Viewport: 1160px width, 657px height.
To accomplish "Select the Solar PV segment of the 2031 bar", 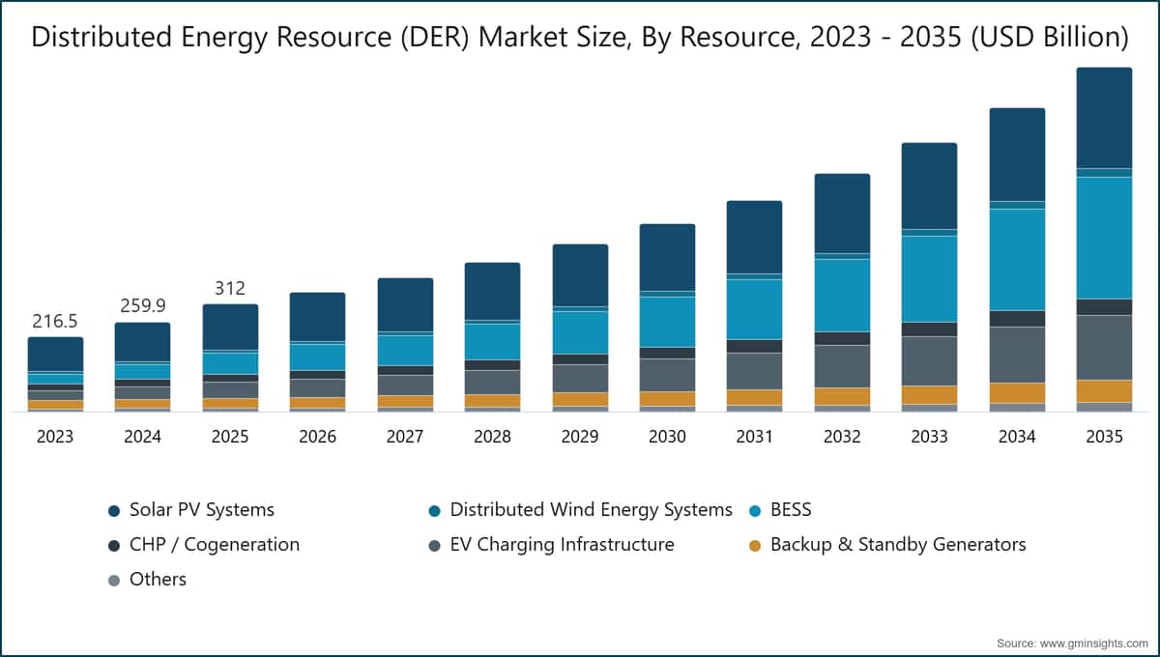I will tap(755, 237).
